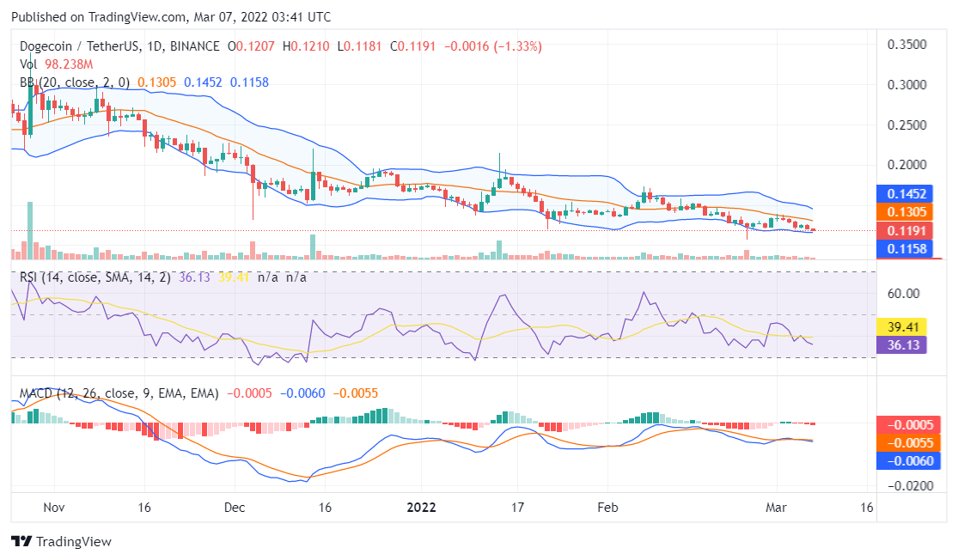Click the 0.3500 level on the price axis

[906, 45]
